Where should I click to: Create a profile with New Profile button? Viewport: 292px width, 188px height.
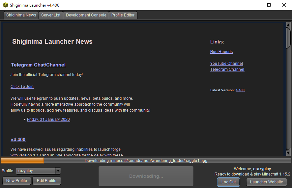[16, 180]
